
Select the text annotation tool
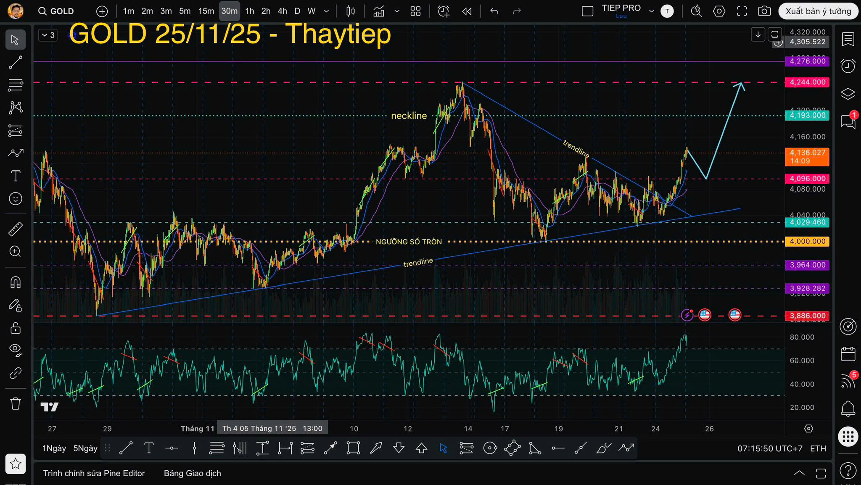tap(16, 176)
